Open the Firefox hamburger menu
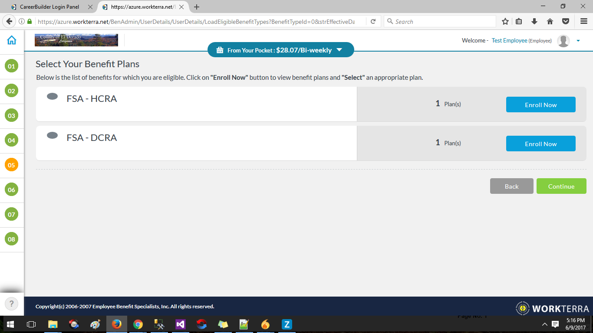The image size is (593, 333). click(584, 22)
